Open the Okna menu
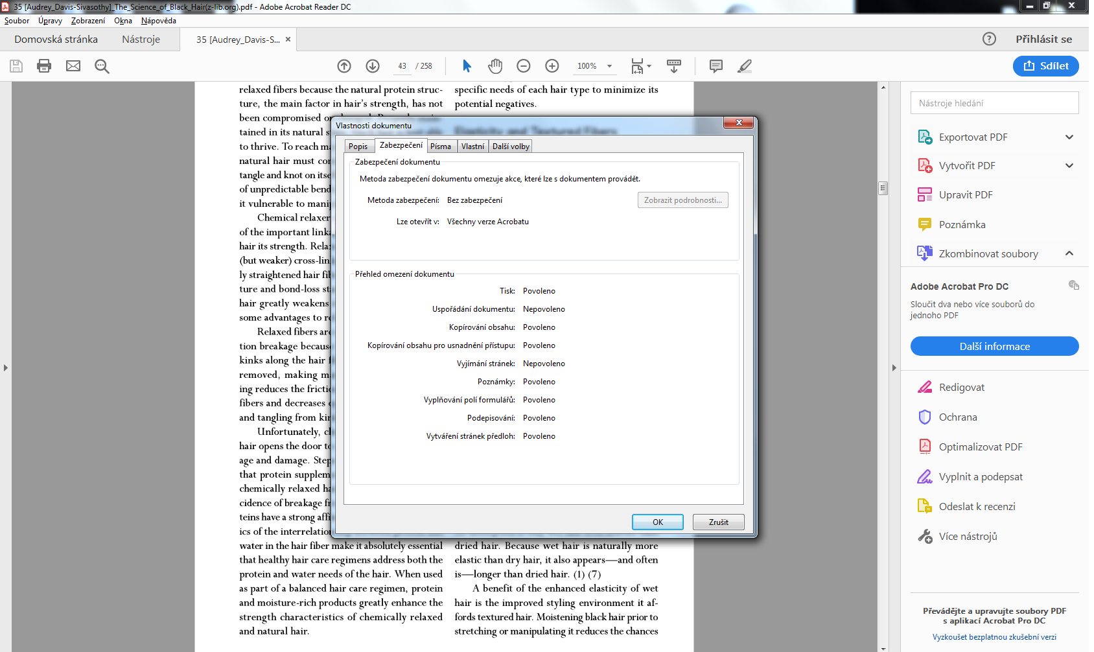This screenshot has width=1094, height=652. tap(123, 21)
